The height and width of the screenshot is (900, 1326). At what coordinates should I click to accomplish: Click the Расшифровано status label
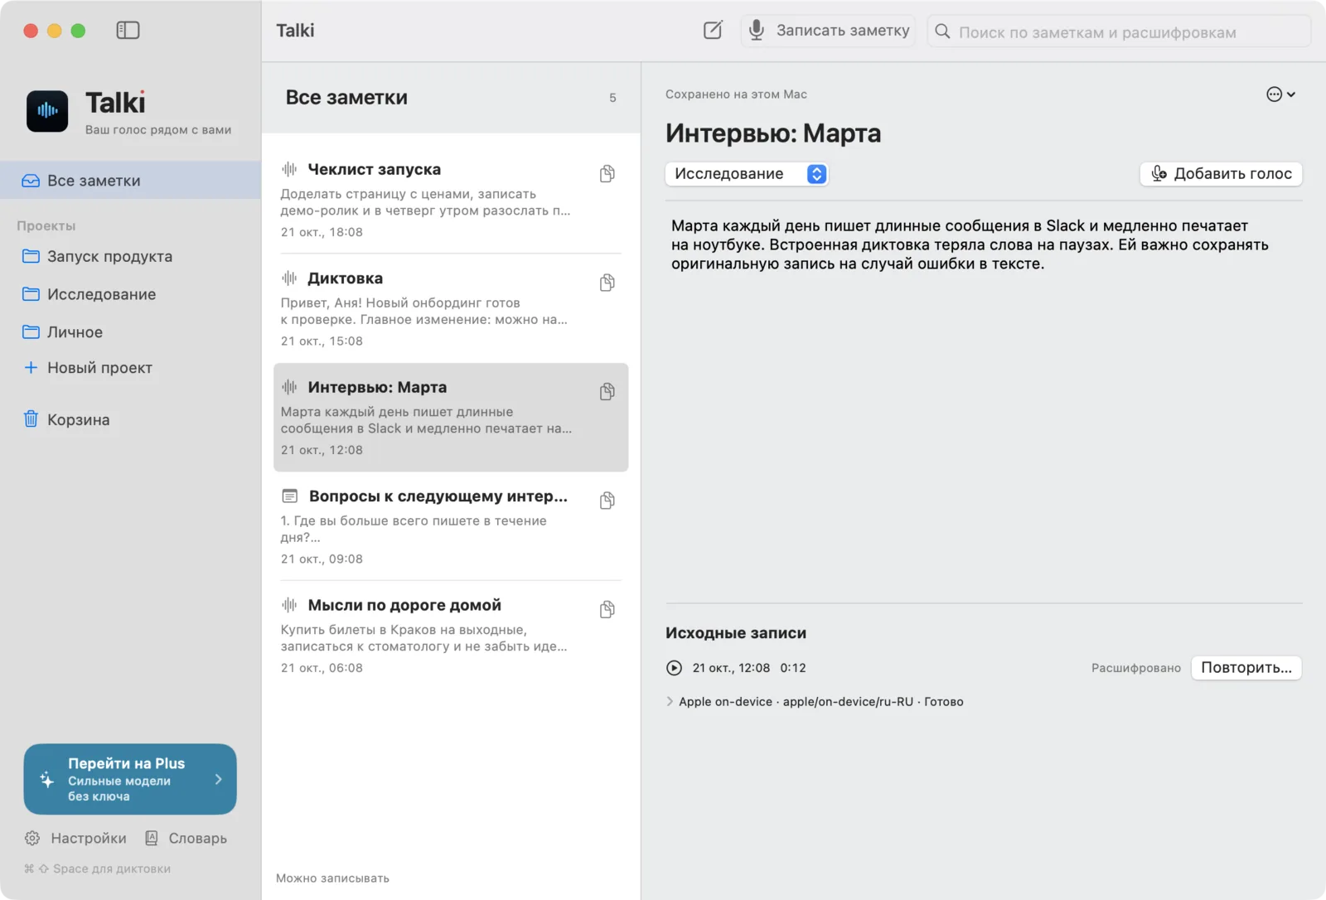[1135, 668]
